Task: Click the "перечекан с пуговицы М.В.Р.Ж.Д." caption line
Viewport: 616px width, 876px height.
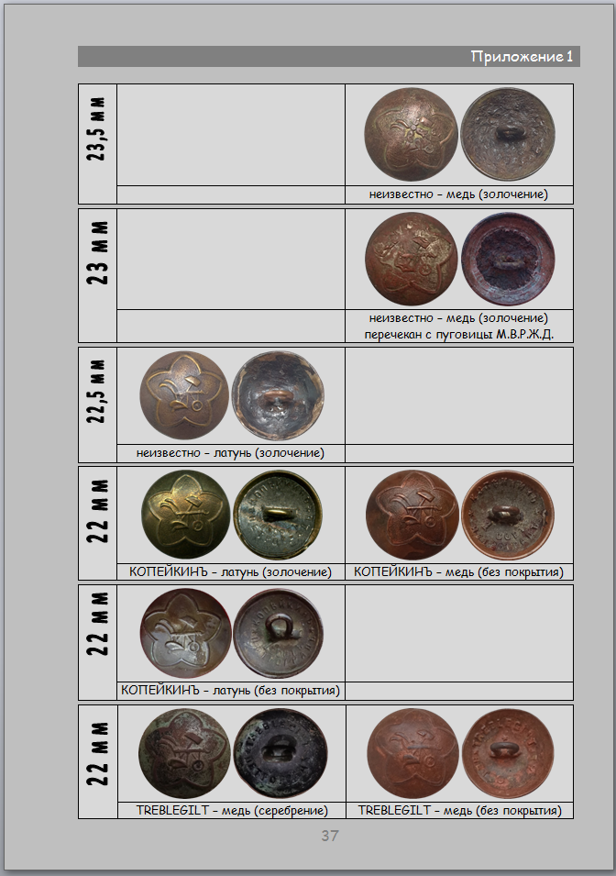Action: pos(458,334)
